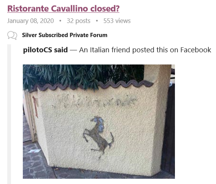
Task: Click the green shrubs at top of photo
Action: (83, 75)
